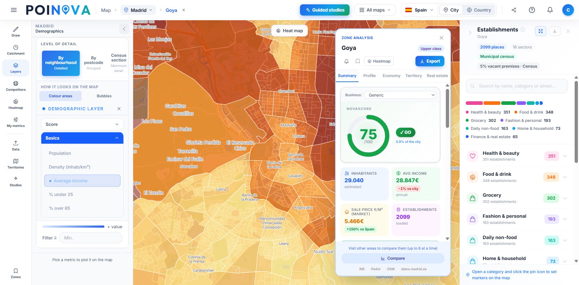Image resolution: width=579 pixels, height=285 pixels.
Task: Click the establishments search field
Action: tap(517, 86)
